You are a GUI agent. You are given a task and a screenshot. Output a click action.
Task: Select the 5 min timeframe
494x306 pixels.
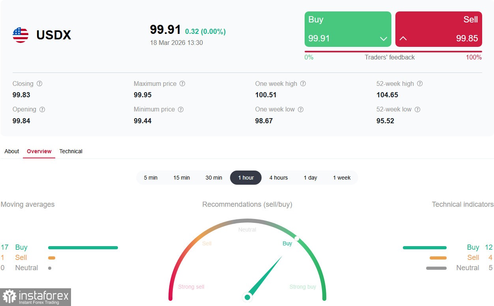pos(151,178)
